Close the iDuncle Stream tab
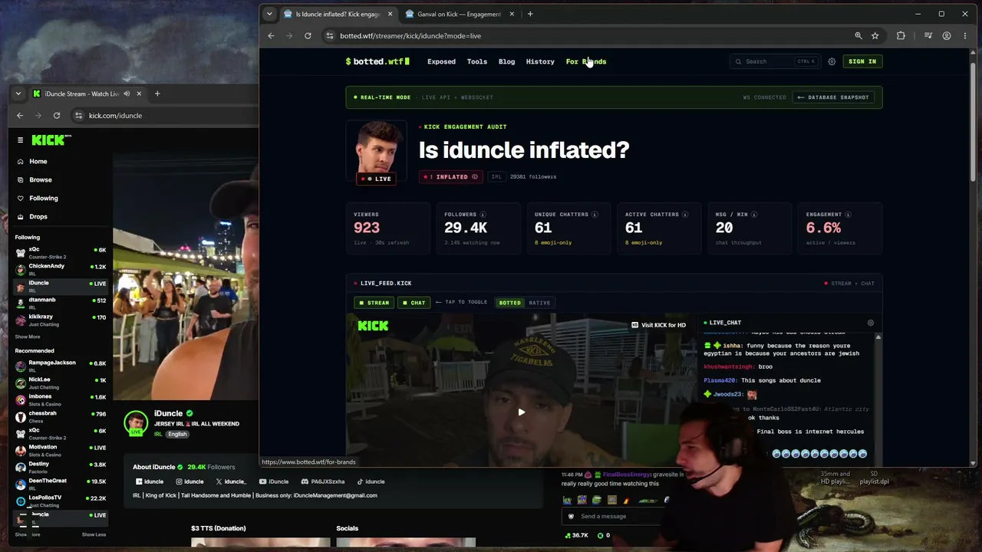The height and width of the screenshot is (552, 982). (139, 94)
